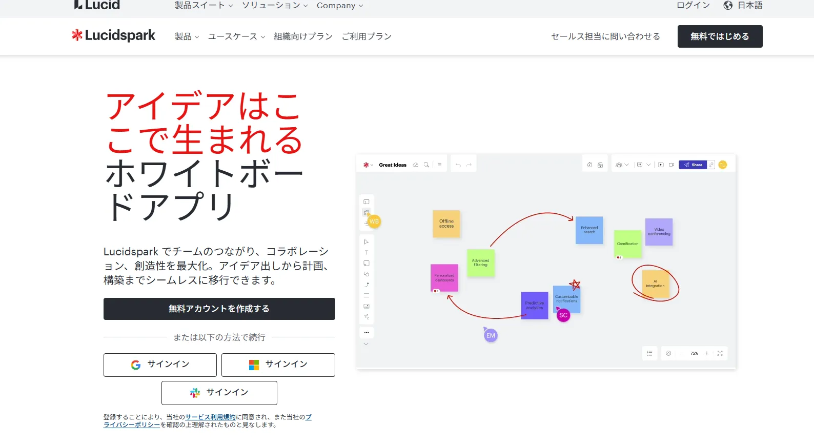814x444 pixels.
Task: Click the fullscreen expand icon in the preview
Action: tap(720, 353)
